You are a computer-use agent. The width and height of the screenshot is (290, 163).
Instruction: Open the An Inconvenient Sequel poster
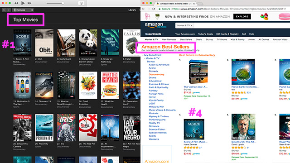click(110, 128)
